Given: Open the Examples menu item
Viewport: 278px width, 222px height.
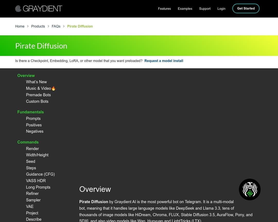Looking at the screenshot, I should (185, 8).
